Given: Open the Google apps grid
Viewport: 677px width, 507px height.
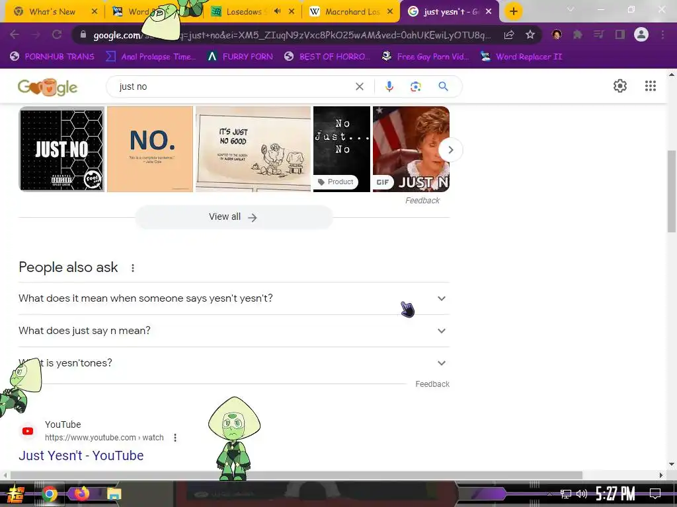Looking at the screenshot, I should [x=651, y=86].
